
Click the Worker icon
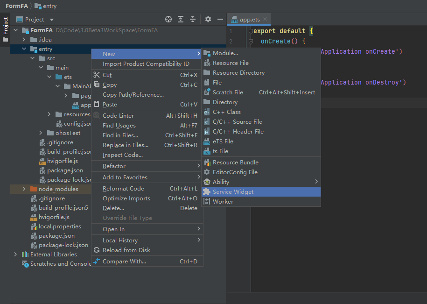207,202
